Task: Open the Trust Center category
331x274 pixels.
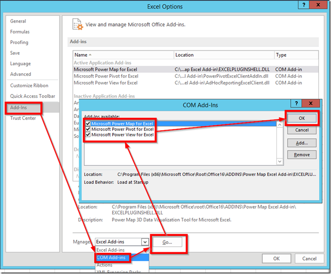Action: pyautogui.click(x=23, y=118)
